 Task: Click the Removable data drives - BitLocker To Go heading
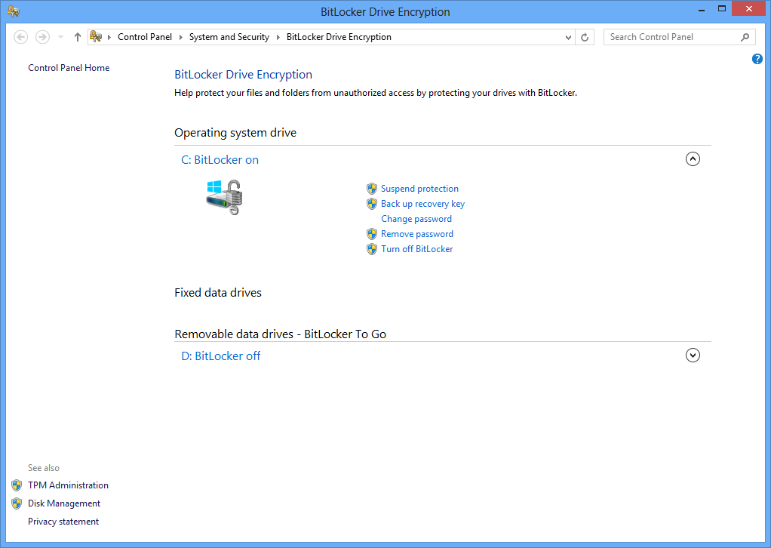tap(281, 334)
